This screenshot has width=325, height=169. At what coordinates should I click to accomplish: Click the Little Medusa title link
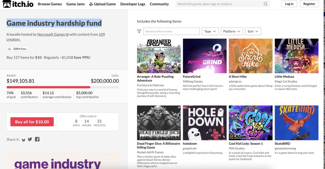(x=284, y=77)
